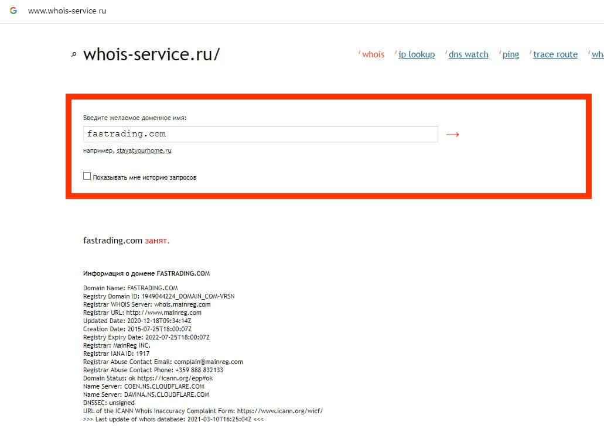Image resolution: width=604 pixels, height=429 pixels.
Task: Select the Registrar URL line
Action: [142, 313]
